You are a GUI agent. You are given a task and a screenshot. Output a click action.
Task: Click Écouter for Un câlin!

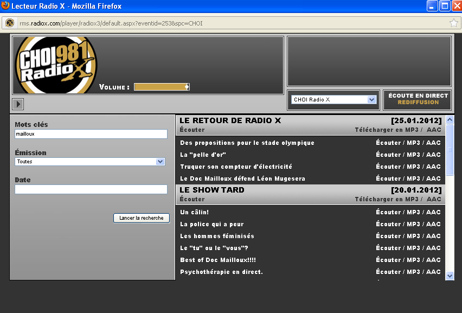click(x=388, y=212)
